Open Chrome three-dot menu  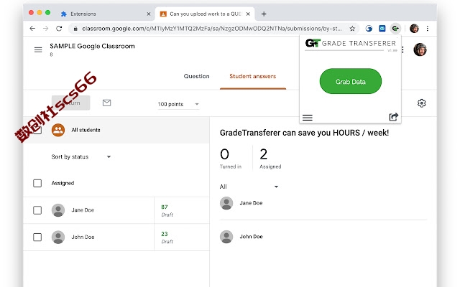[428, 29]
